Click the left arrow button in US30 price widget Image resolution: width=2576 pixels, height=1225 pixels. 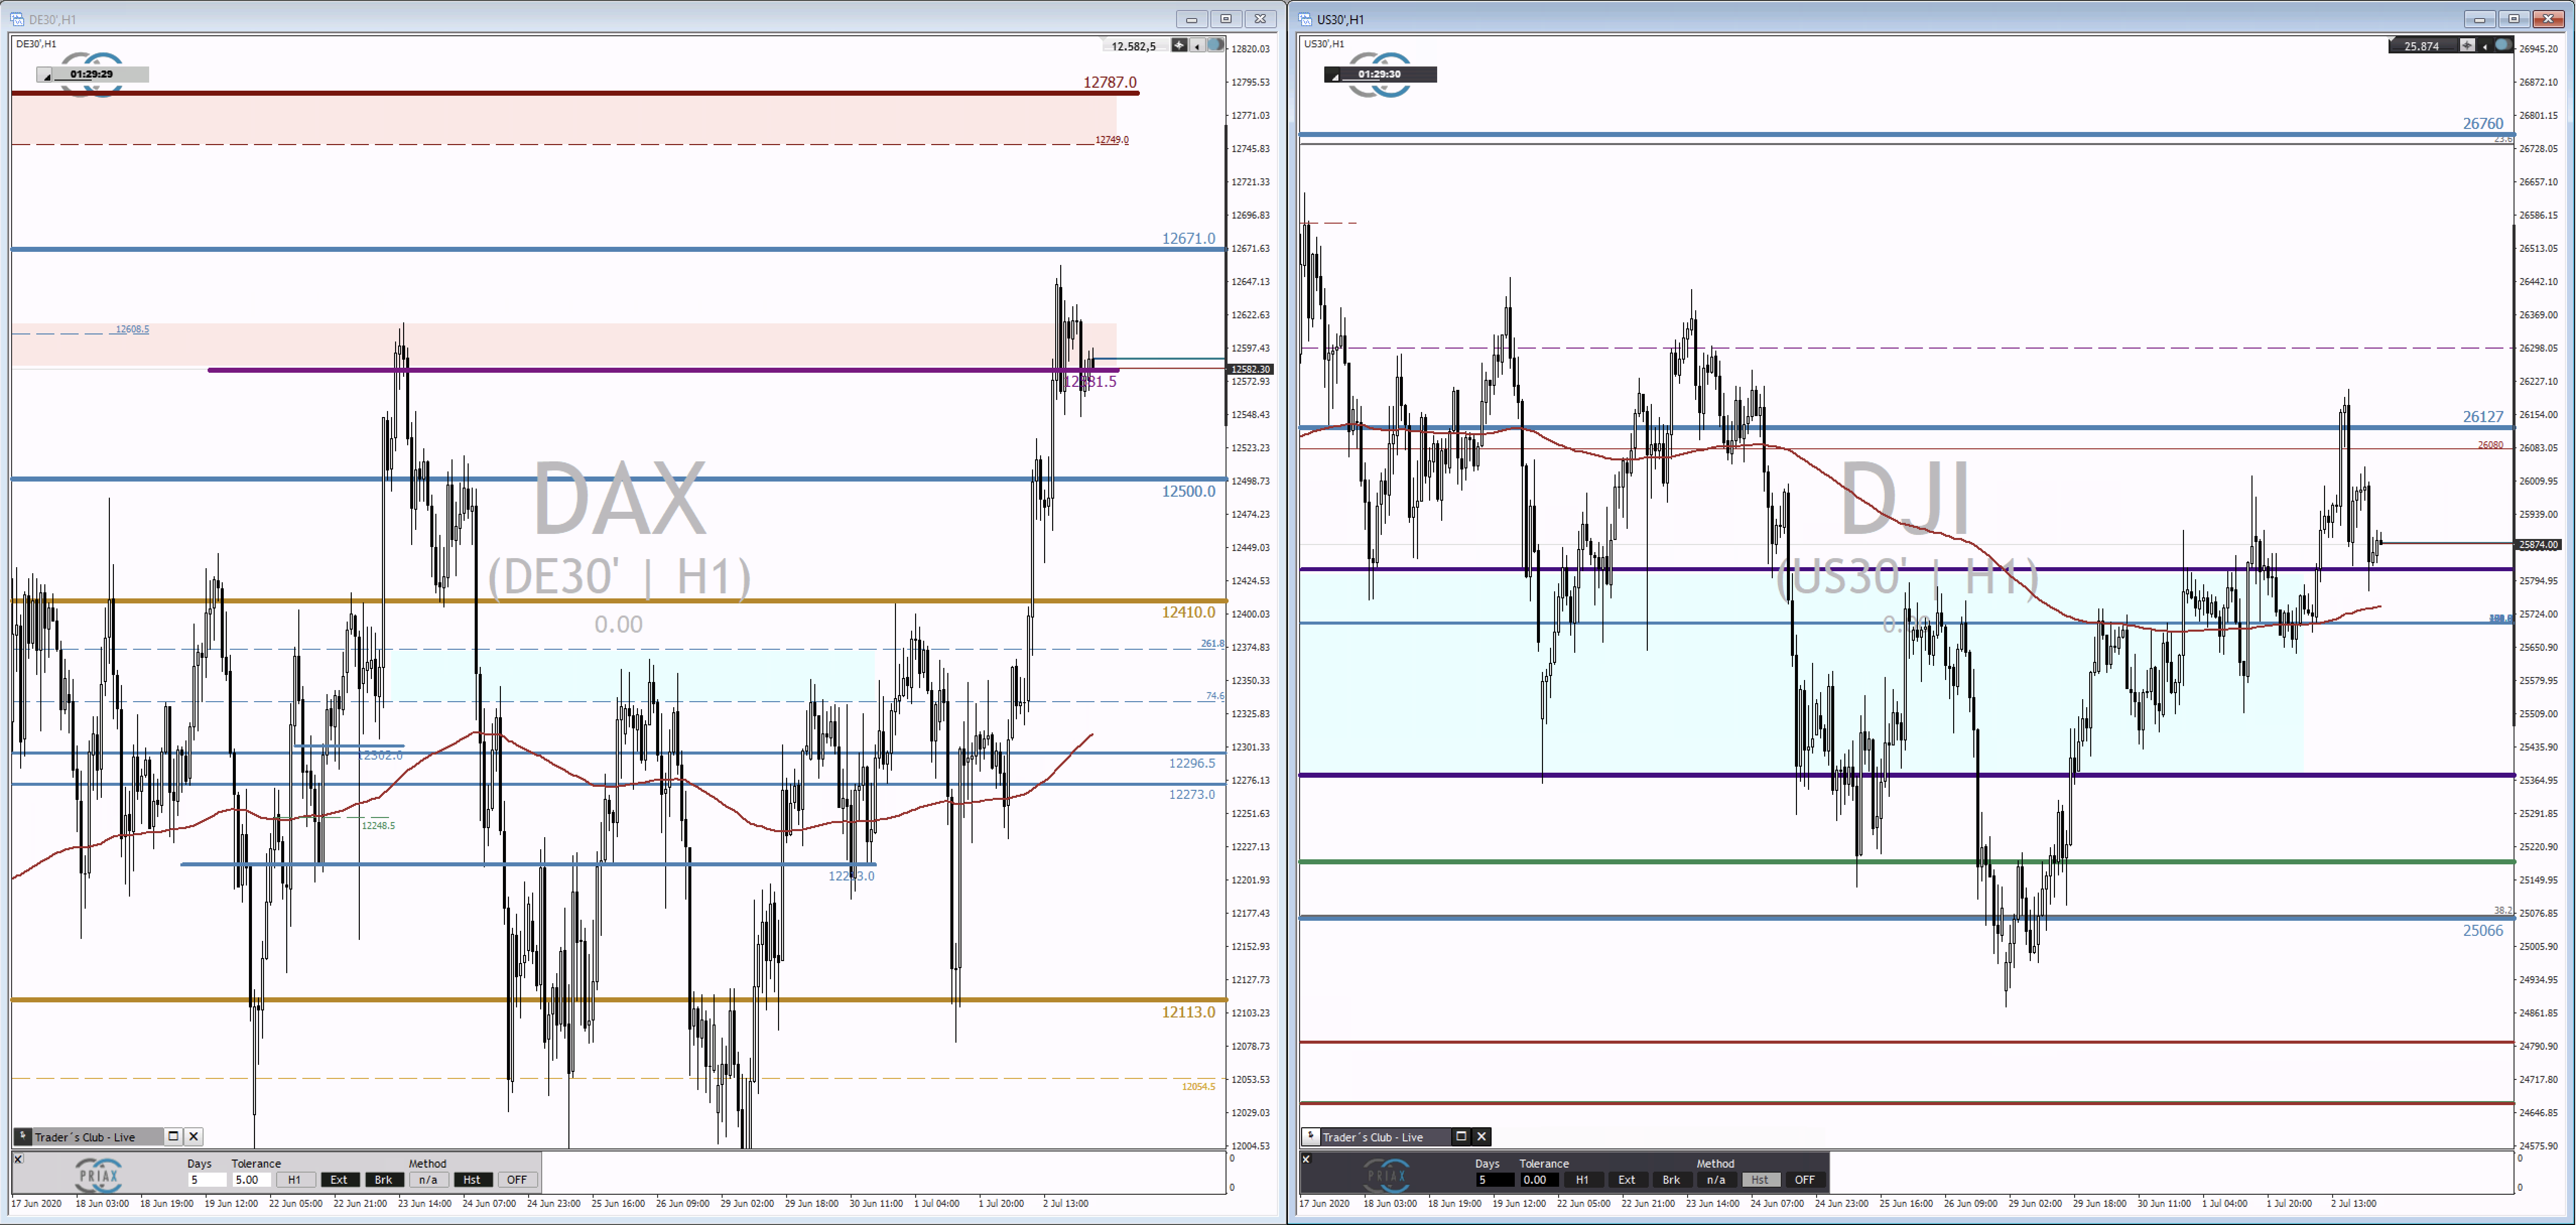coord(2484,45)
